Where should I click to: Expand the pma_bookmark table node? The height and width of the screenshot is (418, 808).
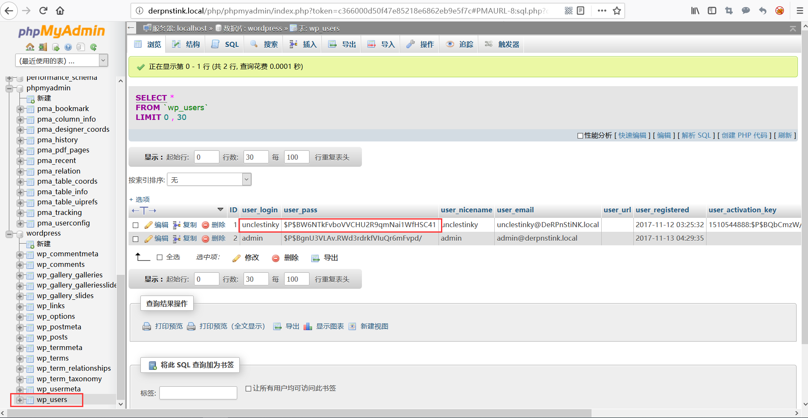20,109
